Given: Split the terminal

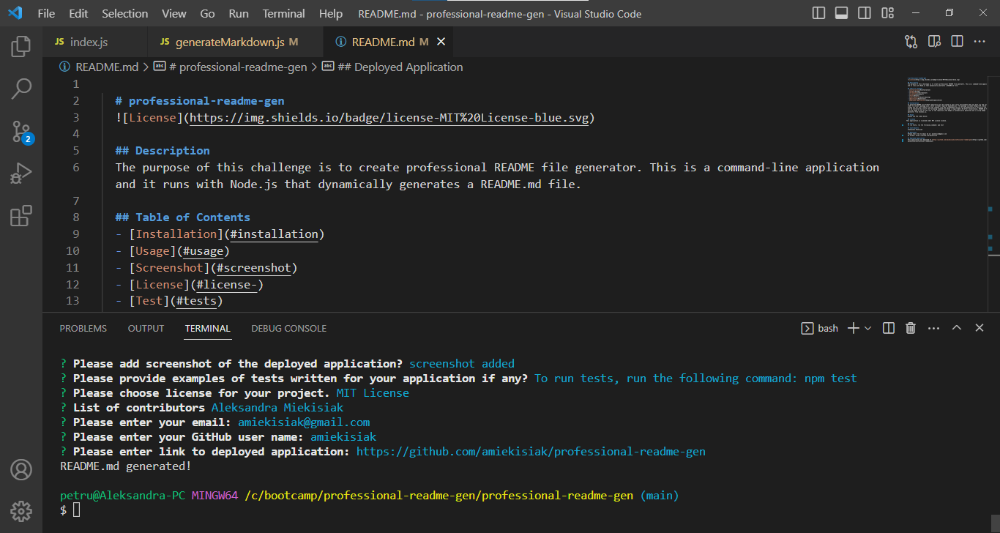Looking at the screenshot, I should (x=888, y=327).
